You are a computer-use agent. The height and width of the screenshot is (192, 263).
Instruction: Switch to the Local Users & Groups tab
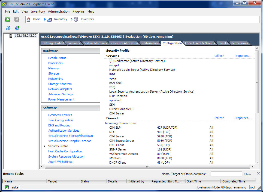(x=200, y=43)
